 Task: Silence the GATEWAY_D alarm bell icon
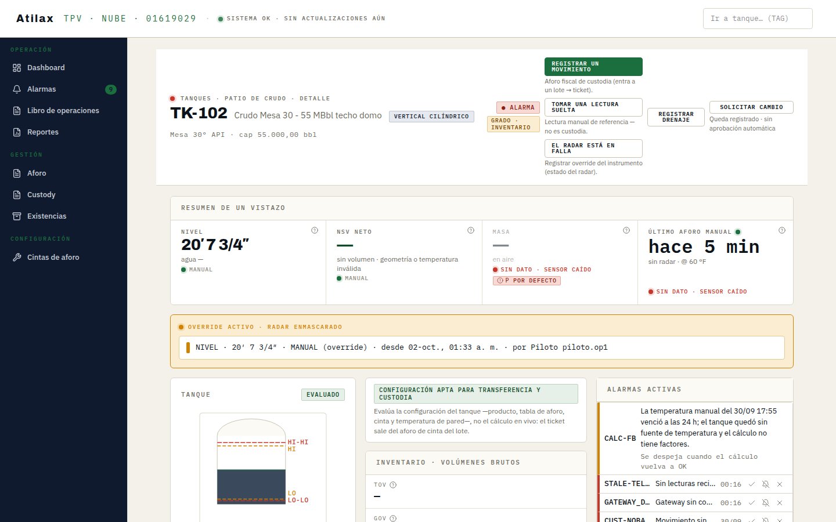point(766,503)
